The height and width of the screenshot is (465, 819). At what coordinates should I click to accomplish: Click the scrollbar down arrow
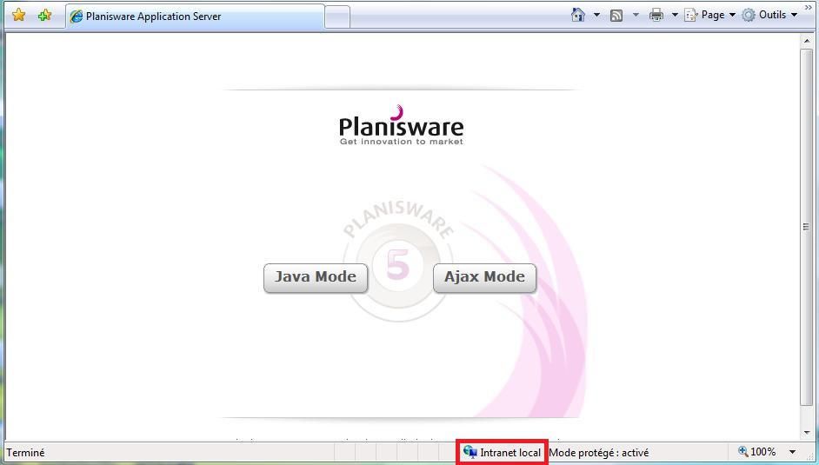point(807,433)
